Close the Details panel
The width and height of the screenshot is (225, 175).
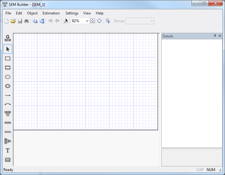(x=220, y=36)
